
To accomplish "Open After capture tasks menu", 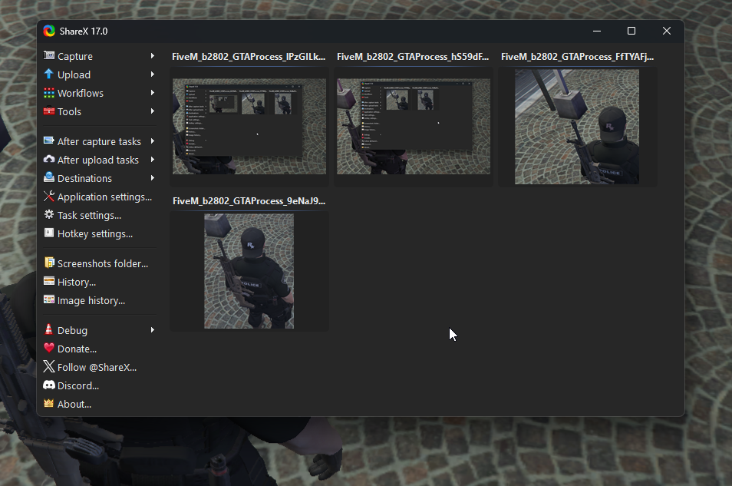I will (100, 141).
